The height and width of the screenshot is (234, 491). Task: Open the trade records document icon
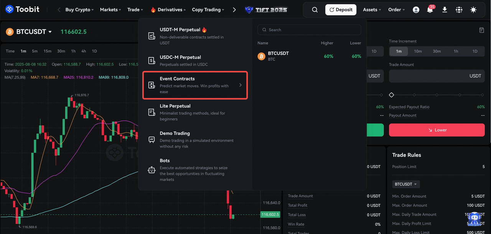pos(482,30)
